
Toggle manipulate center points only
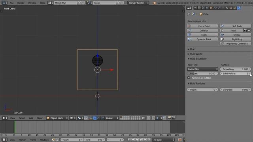click(x=86, y=118)
